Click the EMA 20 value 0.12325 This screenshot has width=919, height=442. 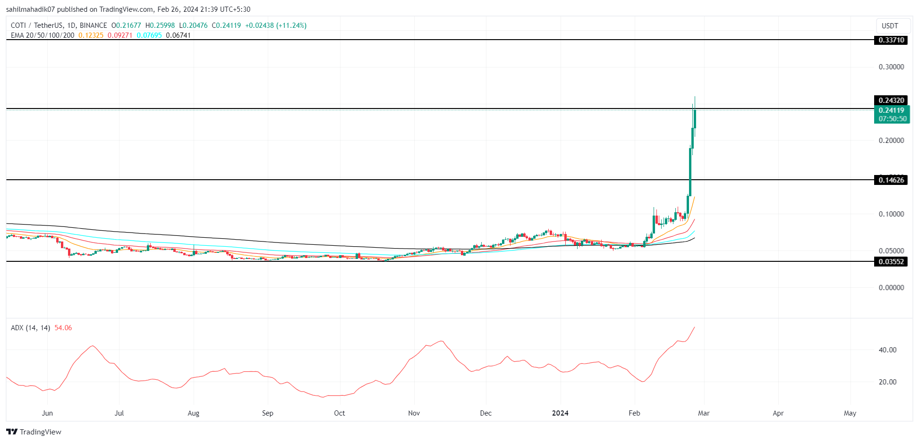pyautogui.click(x=91, y=35)
